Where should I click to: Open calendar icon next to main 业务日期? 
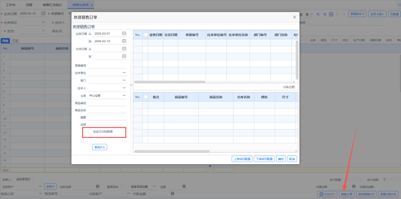pyautogui.click(x=43, y=13)
